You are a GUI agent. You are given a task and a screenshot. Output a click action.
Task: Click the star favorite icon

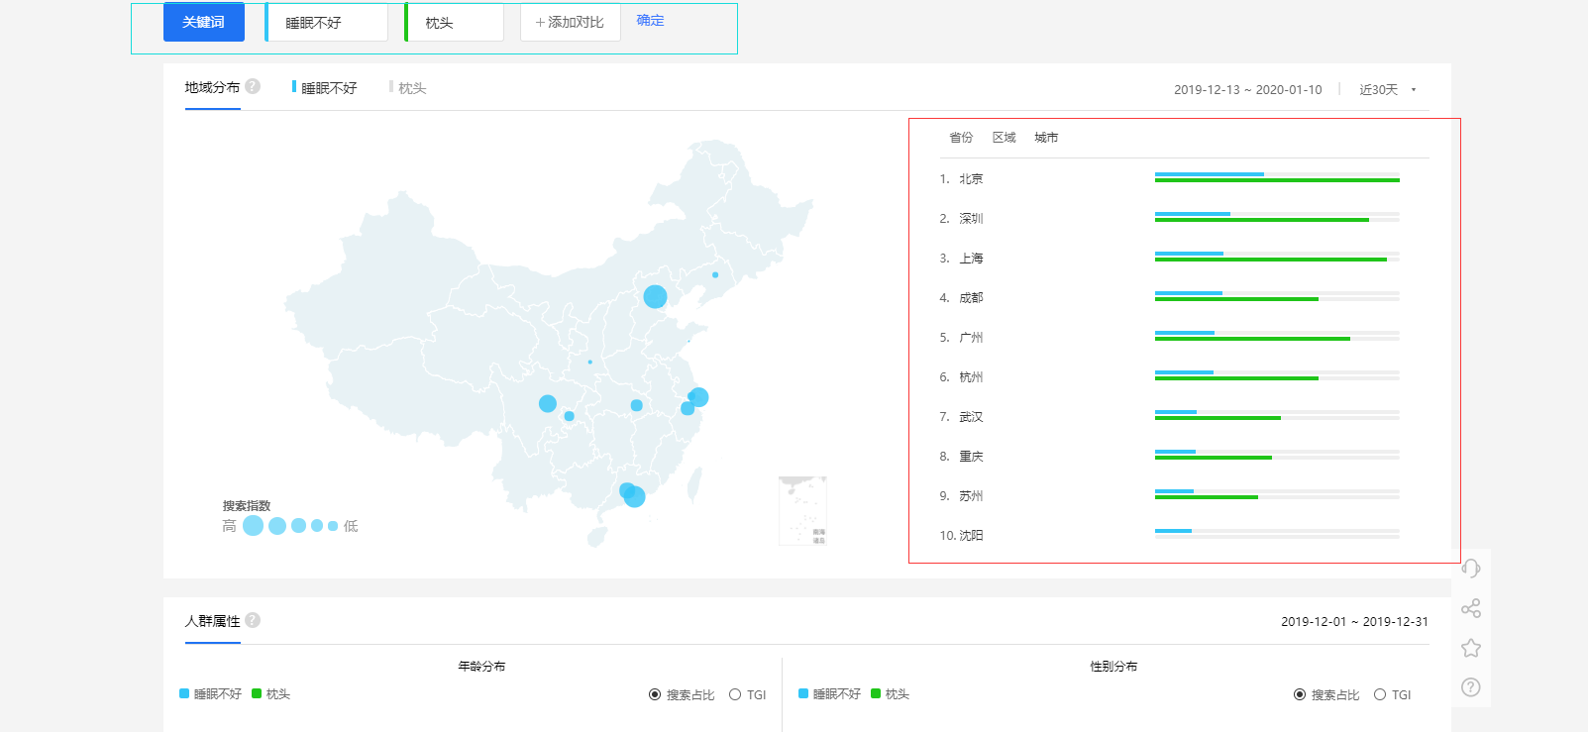[x=1471, y=648]
